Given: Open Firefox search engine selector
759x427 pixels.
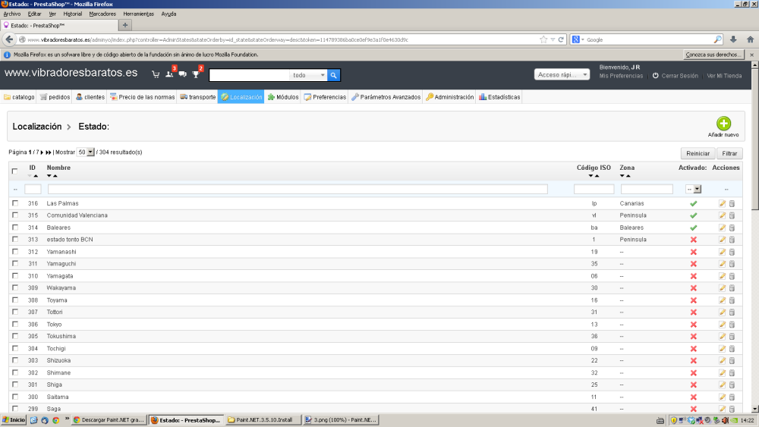Looking at the screenshot, I should [578, 39].
